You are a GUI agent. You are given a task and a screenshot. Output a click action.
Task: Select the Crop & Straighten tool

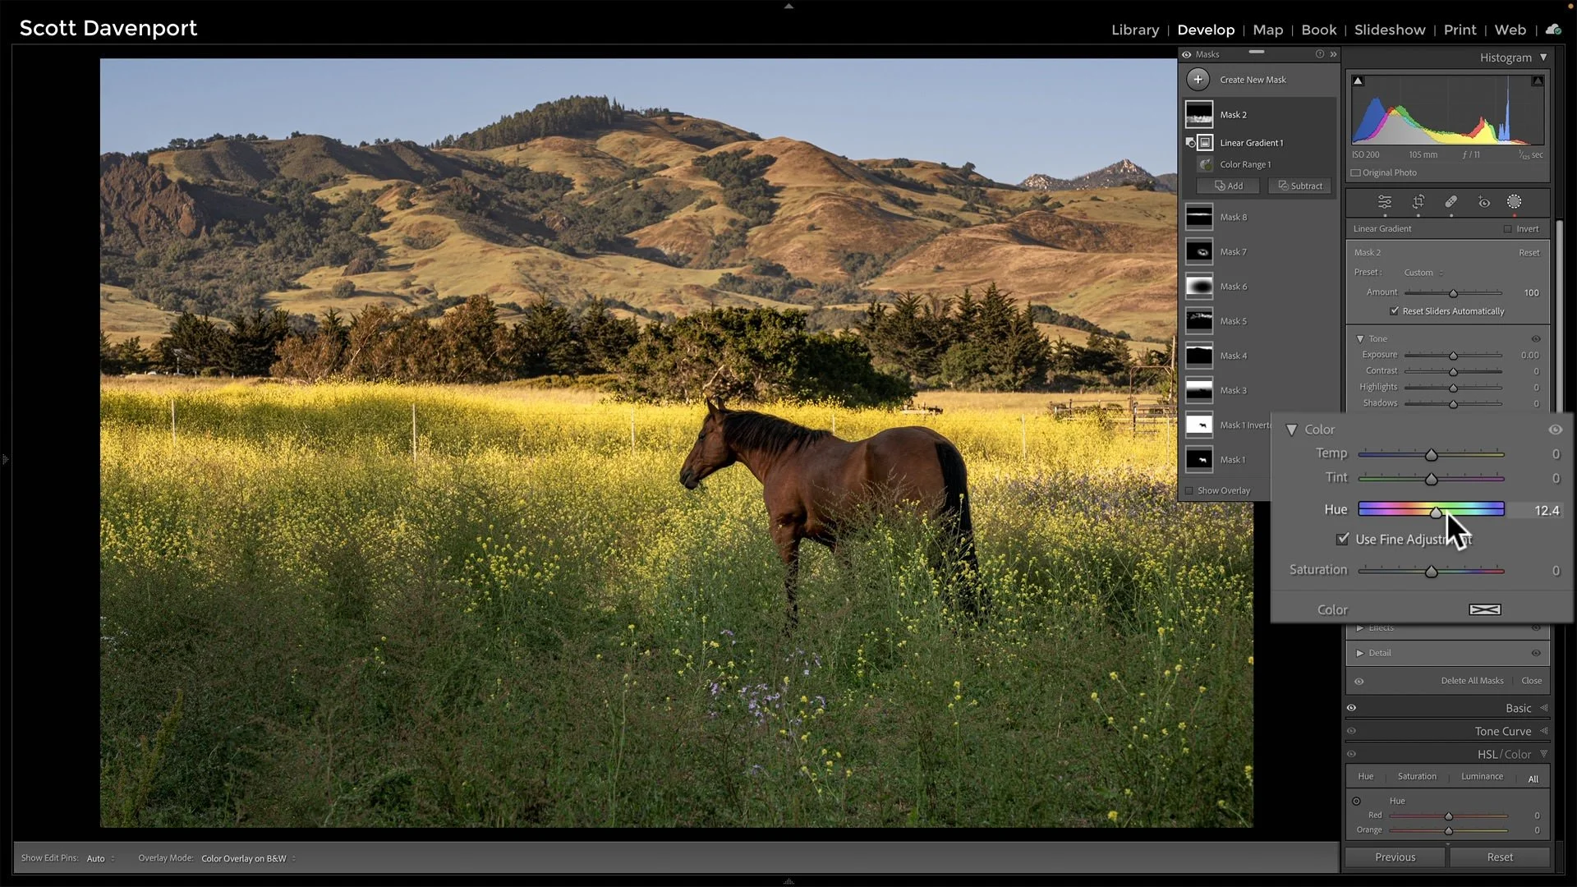point(1418,202)
